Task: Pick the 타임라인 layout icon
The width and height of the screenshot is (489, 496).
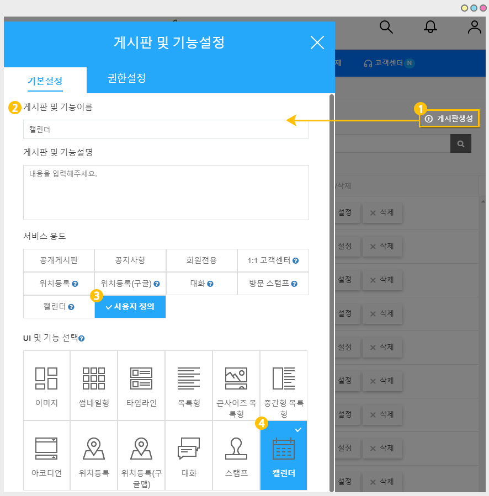Action: pos(141,378)
